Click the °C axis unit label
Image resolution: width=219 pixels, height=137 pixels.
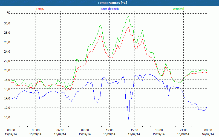[x=8, y=13]
